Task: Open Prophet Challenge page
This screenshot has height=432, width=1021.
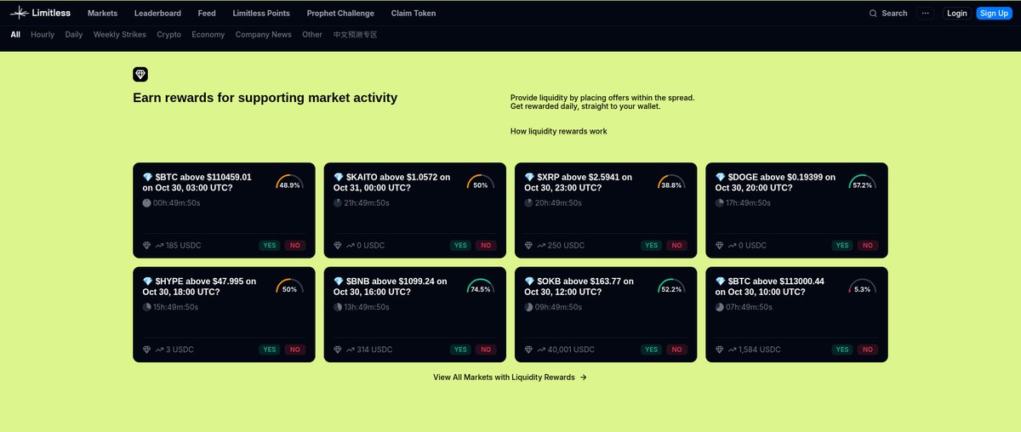Action: (x=340, y=14)
